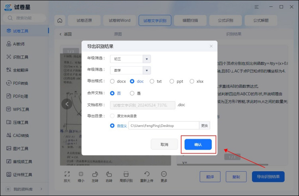Open CAD转换 in the sidebar

coord(24,135)
